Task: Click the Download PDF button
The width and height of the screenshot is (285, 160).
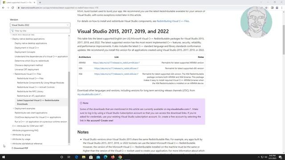Action: (20, 148)
